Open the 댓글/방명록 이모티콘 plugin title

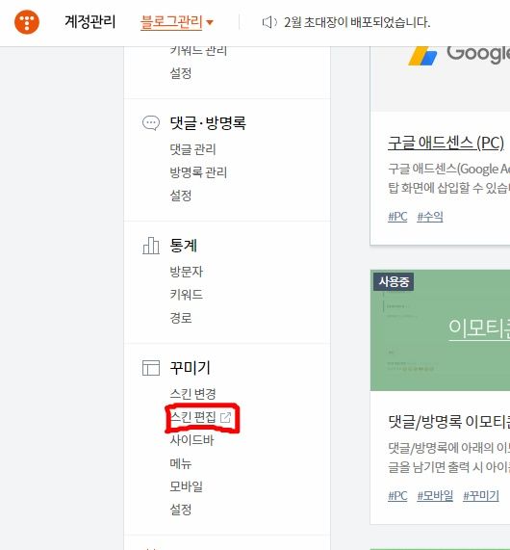point(449,422)
